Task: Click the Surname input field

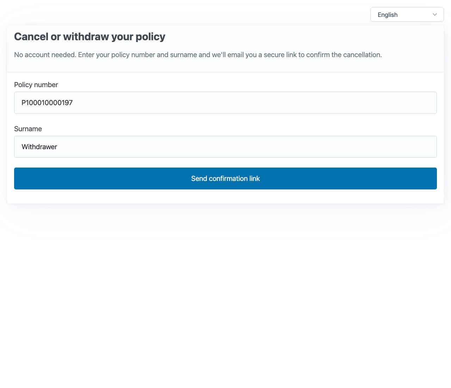Action: 225,147
